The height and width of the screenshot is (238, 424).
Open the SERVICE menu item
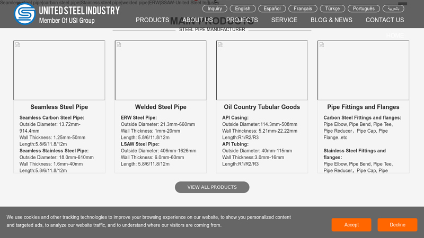coord(284,20)
